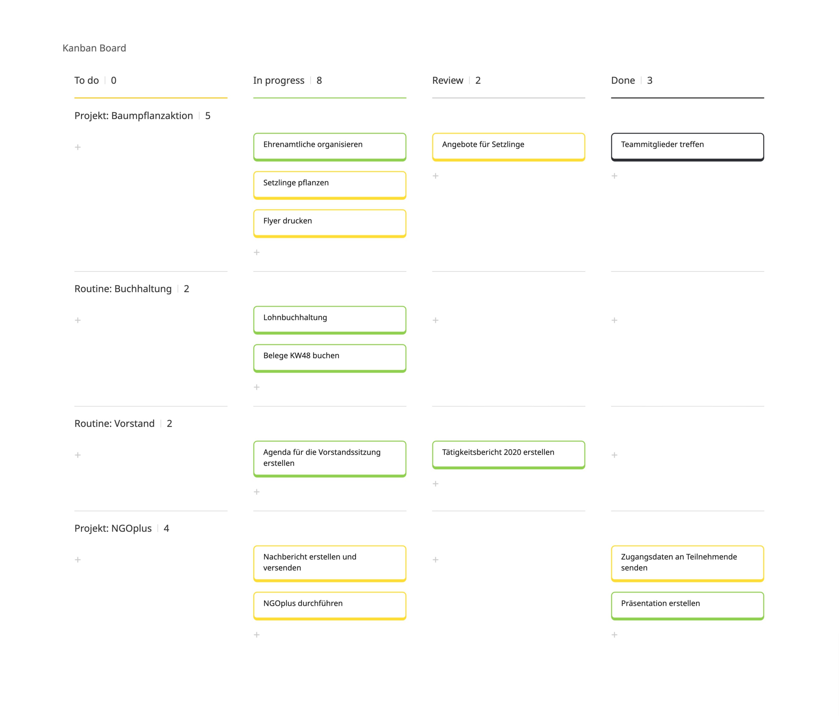The height and width of the screenshot is (716, 839).
Task: Add card to To do in Baumpflanzaktion
Action: [78, 147]
